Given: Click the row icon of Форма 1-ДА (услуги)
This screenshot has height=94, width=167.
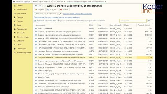Looking at the screenshot, I should click(36, 70).
